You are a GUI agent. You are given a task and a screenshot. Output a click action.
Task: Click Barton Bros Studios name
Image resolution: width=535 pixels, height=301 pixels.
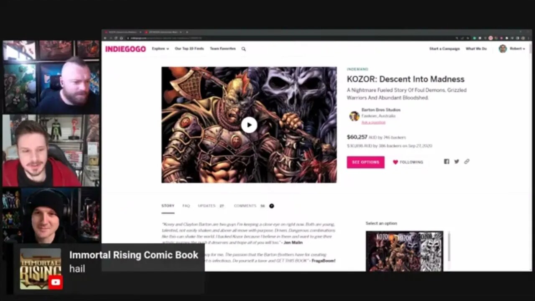[x=381, y=110]
